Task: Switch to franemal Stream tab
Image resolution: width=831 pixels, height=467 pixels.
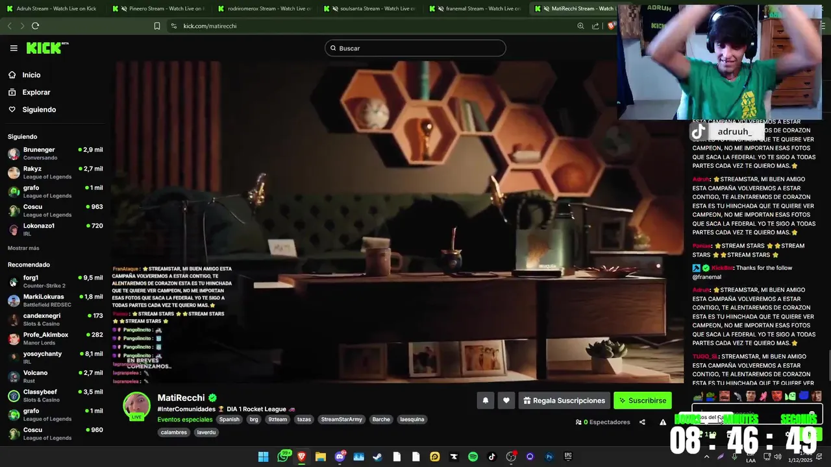Action: click(x=475, y=8)
